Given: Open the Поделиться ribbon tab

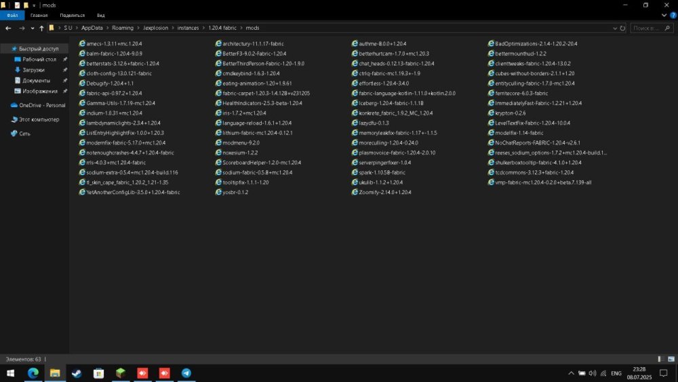Looking at the screenshot, I should [x=73, y=15].
